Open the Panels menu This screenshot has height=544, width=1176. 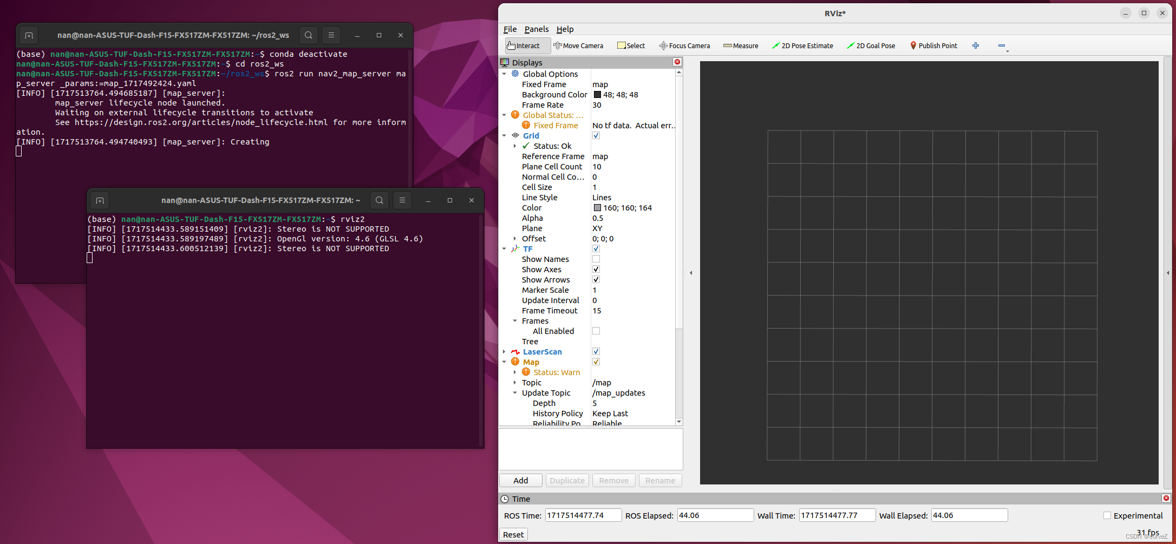pos(535,29)
